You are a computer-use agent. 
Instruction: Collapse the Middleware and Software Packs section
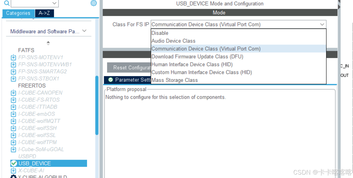point(84,31)
